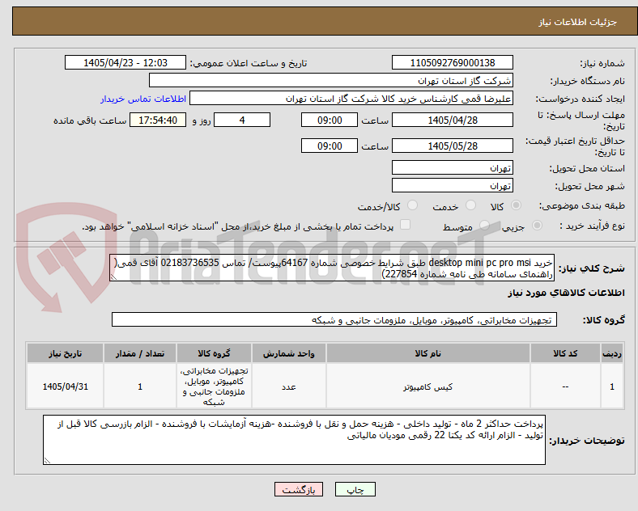Select the کالا/خدمت radio button
The width and height of the screenshot is (638, 511).
click(x=412, y=205)
